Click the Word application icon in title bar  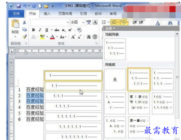pyautogui.click(x=11, y=6)
